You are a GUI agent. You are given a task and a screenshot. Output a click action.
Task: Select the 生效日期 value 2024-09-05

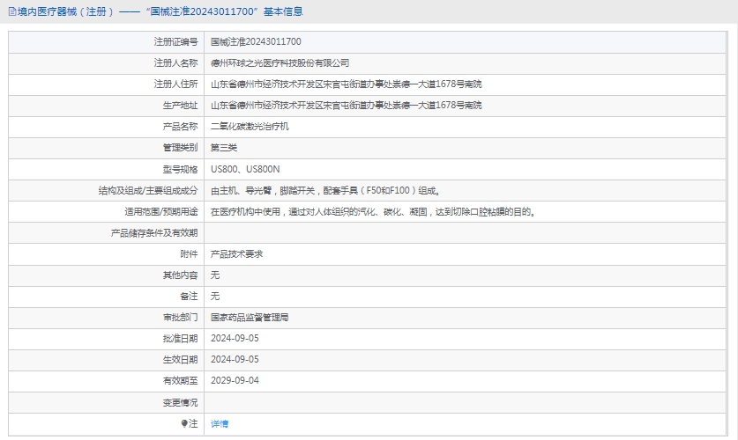click(x=235, y=359)
